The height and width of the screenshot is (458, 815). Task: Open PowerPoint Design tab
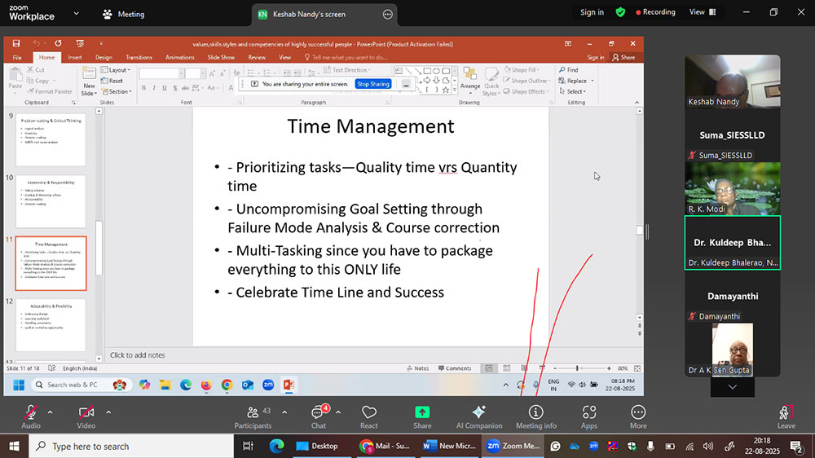(x=104, y=58)
